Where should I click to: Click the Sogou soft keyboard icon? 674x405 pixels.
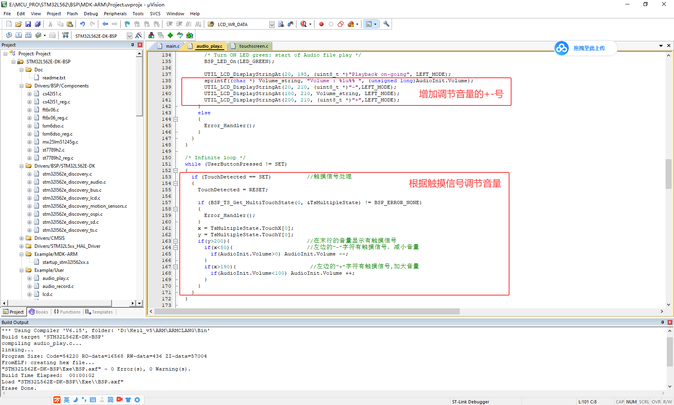coord(93,400)
